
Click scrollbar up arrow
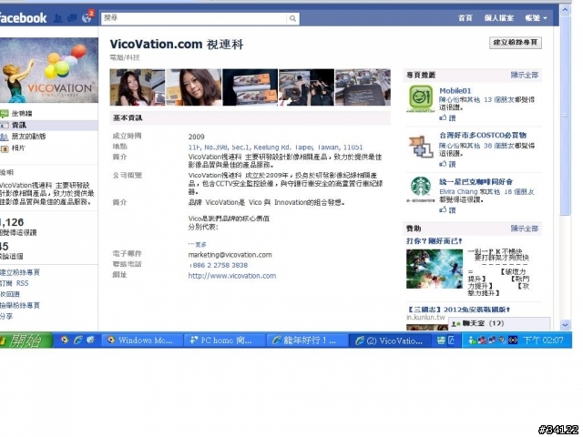tap(565, 10)
